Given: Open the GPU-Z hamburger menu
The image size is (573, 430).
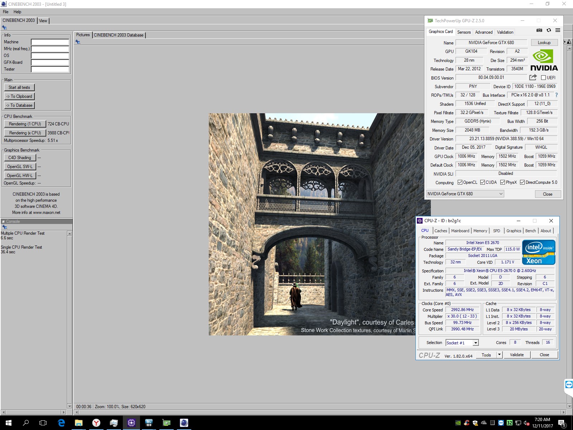Looking at the screenshot, I should pos(558,30).
